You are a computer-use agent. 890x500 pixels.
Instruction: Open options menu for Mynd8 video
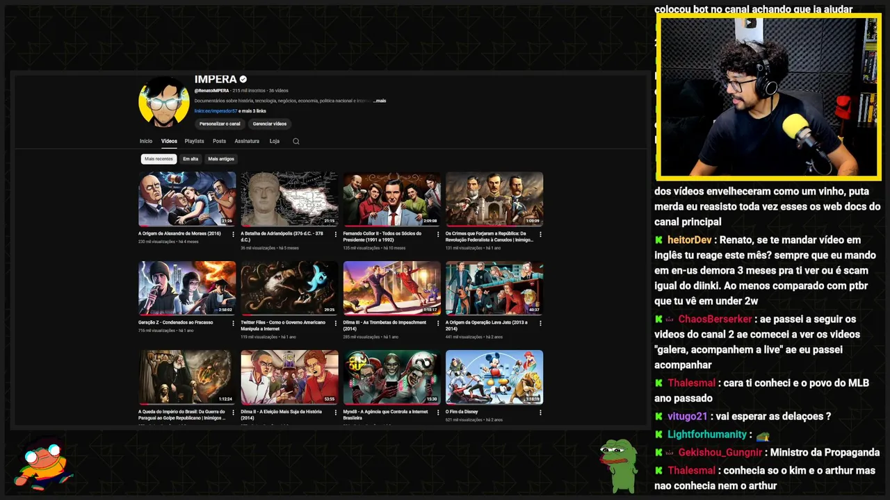click(437, 412)
